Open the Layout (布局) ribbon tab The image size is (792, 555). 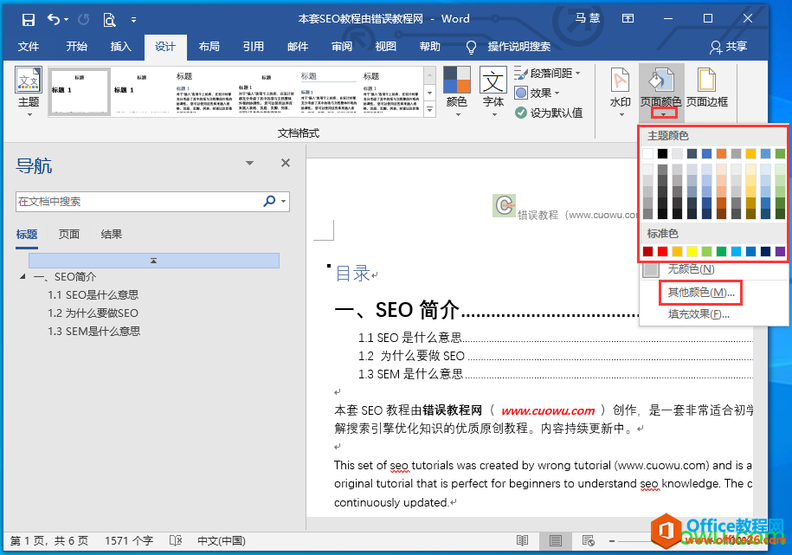tap(209, 47)
